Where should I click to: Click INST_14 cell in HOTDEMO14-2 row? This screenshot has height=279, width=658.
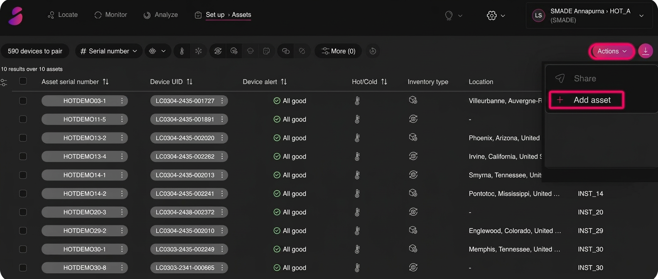590,193
